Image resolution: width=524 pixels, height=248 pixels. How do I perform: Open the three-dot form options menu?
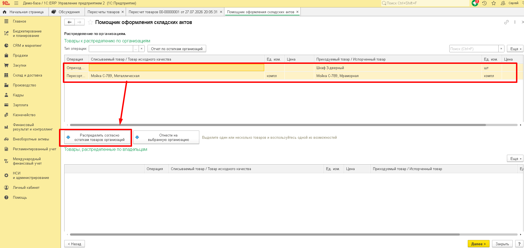coord(515,22)
